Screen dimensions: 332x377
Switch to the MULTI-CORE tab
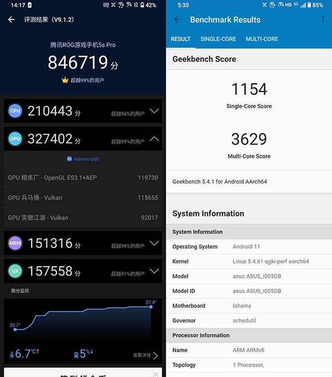pyautogui.click(x=262, y=39)
